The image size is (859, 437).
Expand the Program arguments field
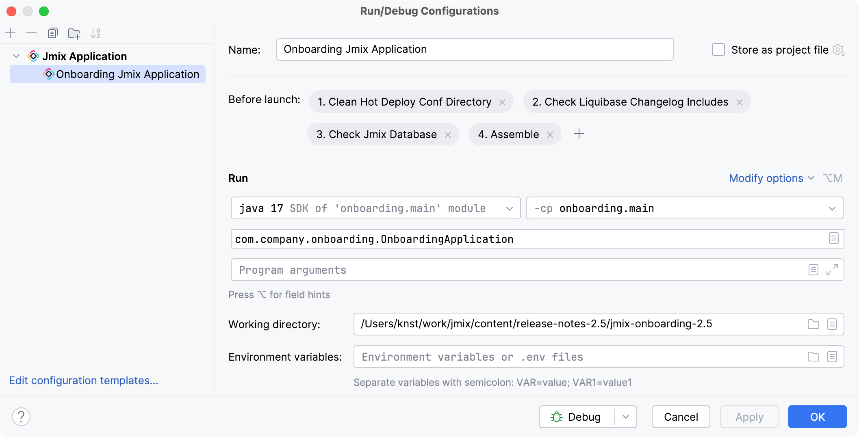(832, 270)
